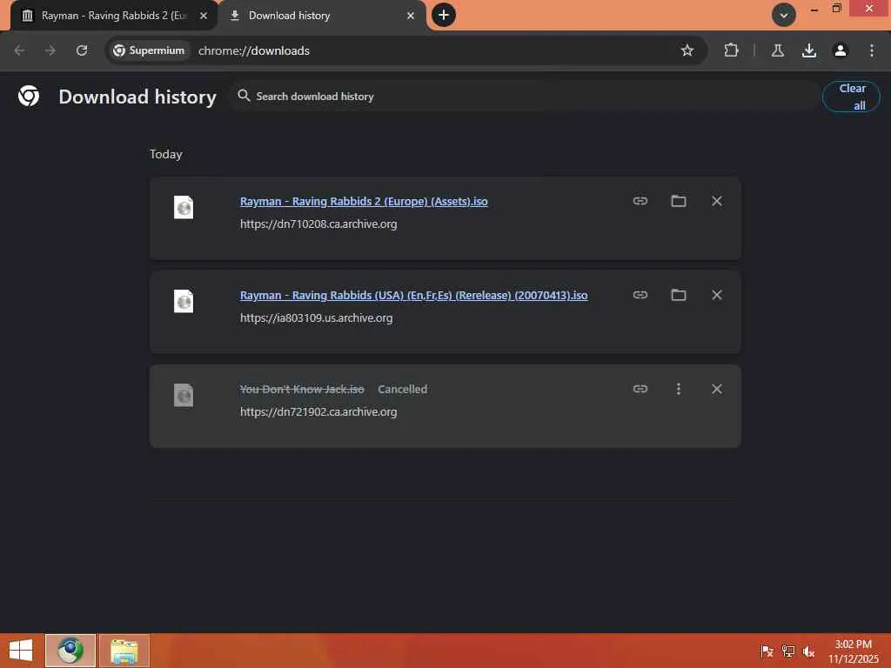This screenshot has width=891, height=668.
Task: Open the toolbar downloads icon
Action: (x=809, y=50)
